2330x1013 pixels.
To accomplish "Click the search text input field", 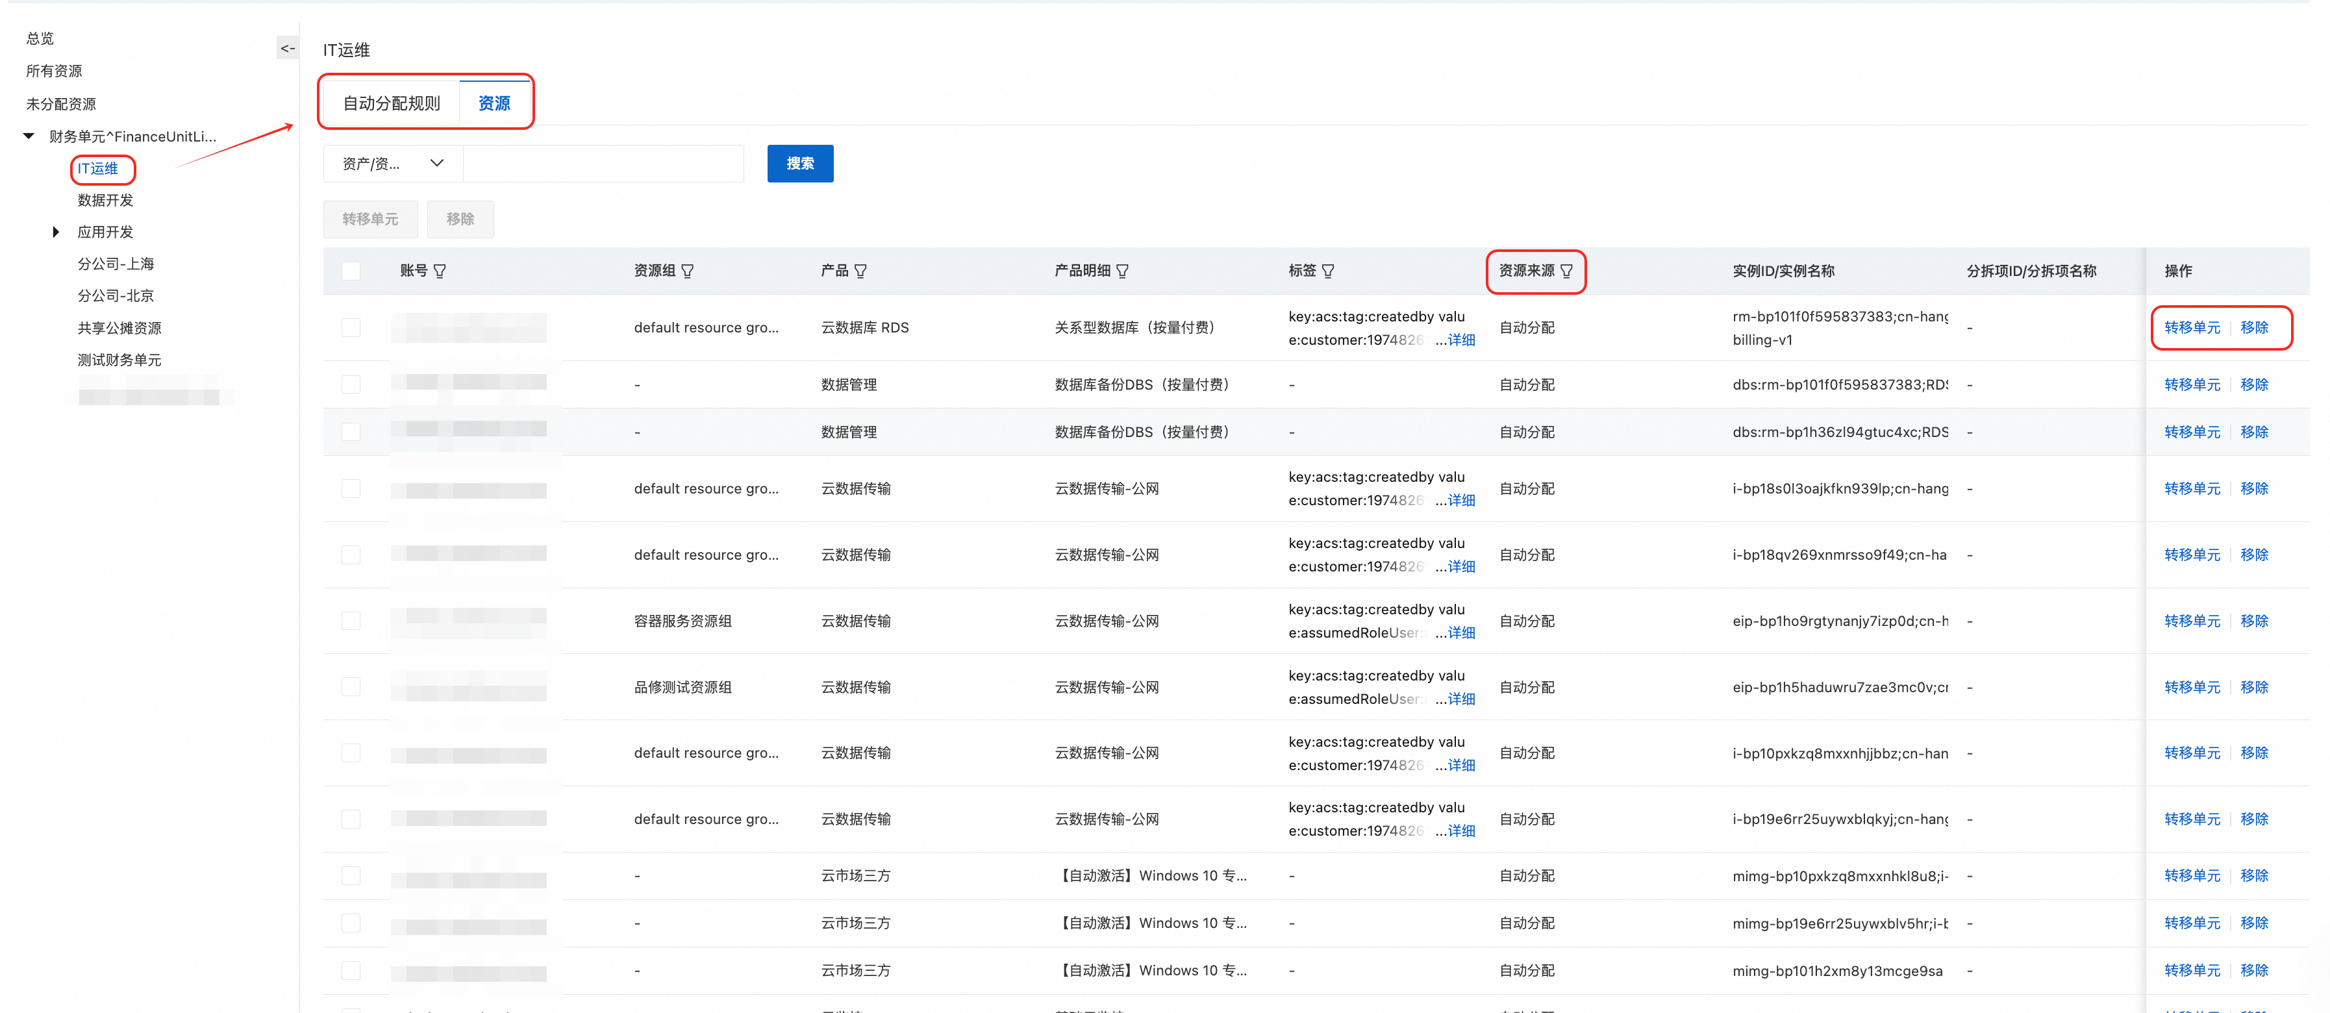I will (x=603, y=164).
